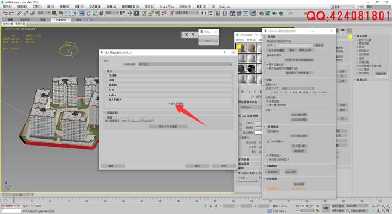Select the 128 texture size radio button
Screen dimensions: 392x214
(x=272, y=92)
